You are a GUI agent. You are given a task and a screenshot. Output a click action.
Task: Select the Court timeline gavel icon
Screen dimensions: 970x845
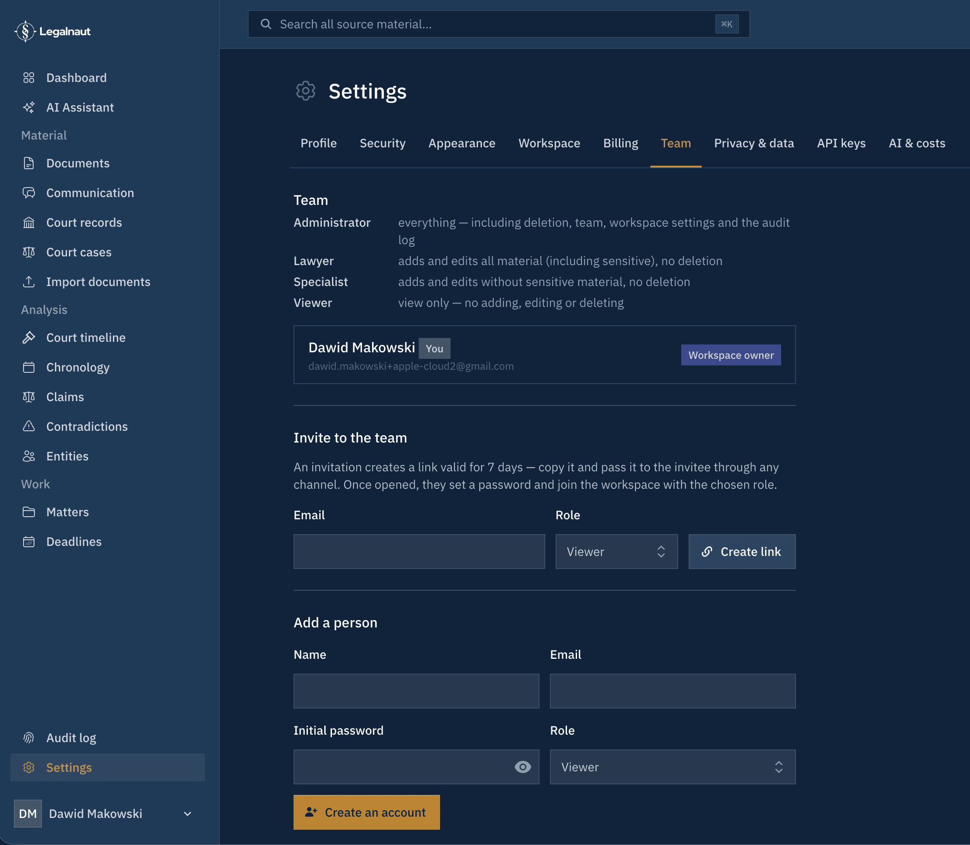(29, 337)
